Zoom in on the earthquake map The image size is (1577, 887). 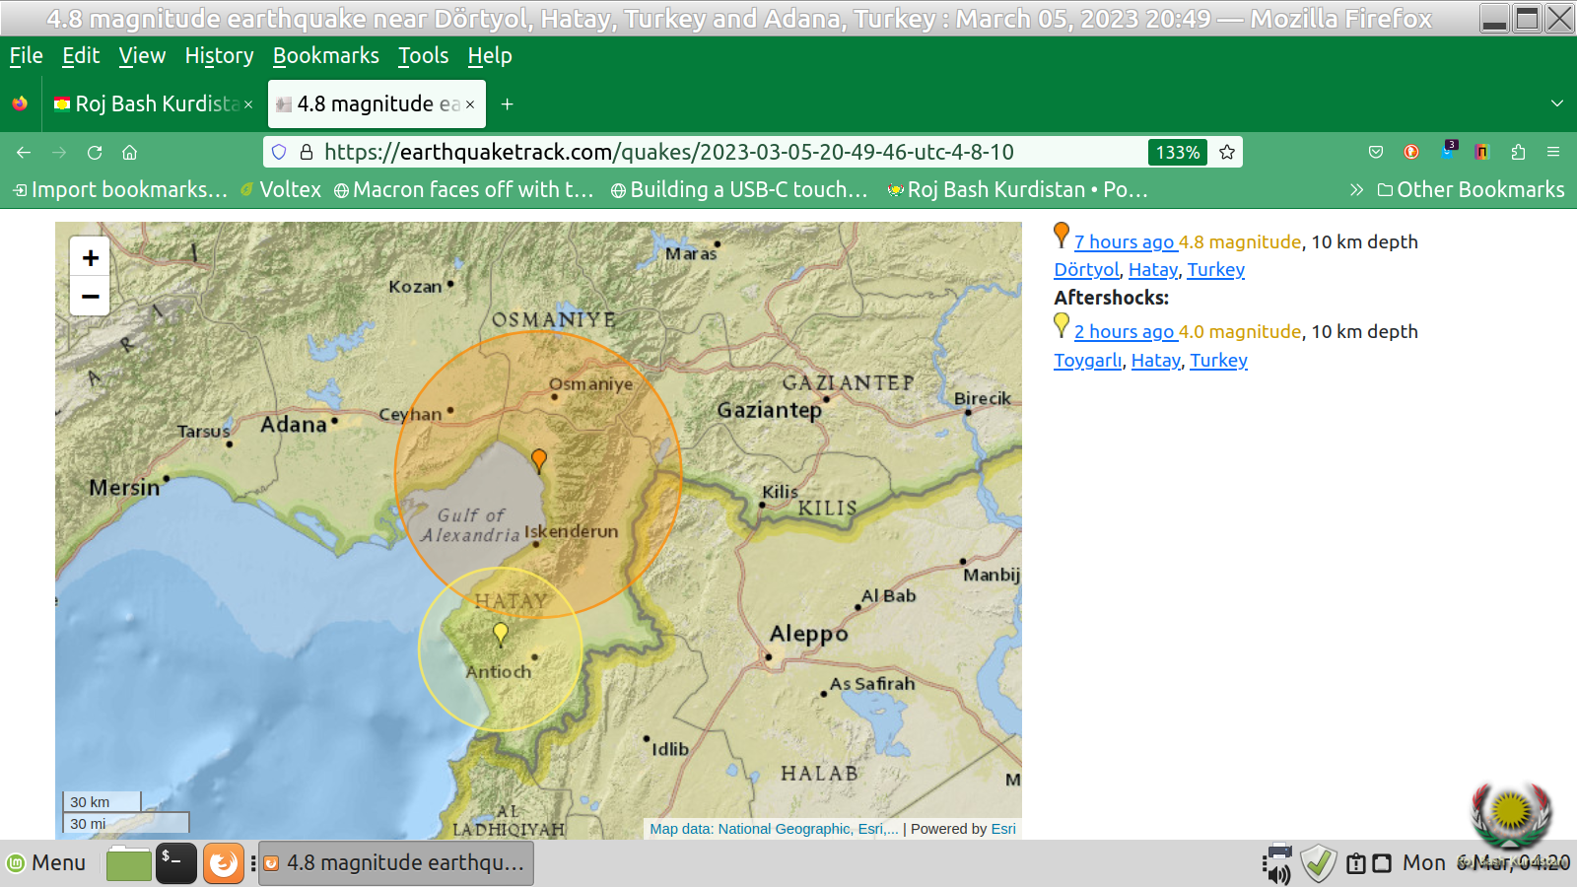click(x=90, y=258)
